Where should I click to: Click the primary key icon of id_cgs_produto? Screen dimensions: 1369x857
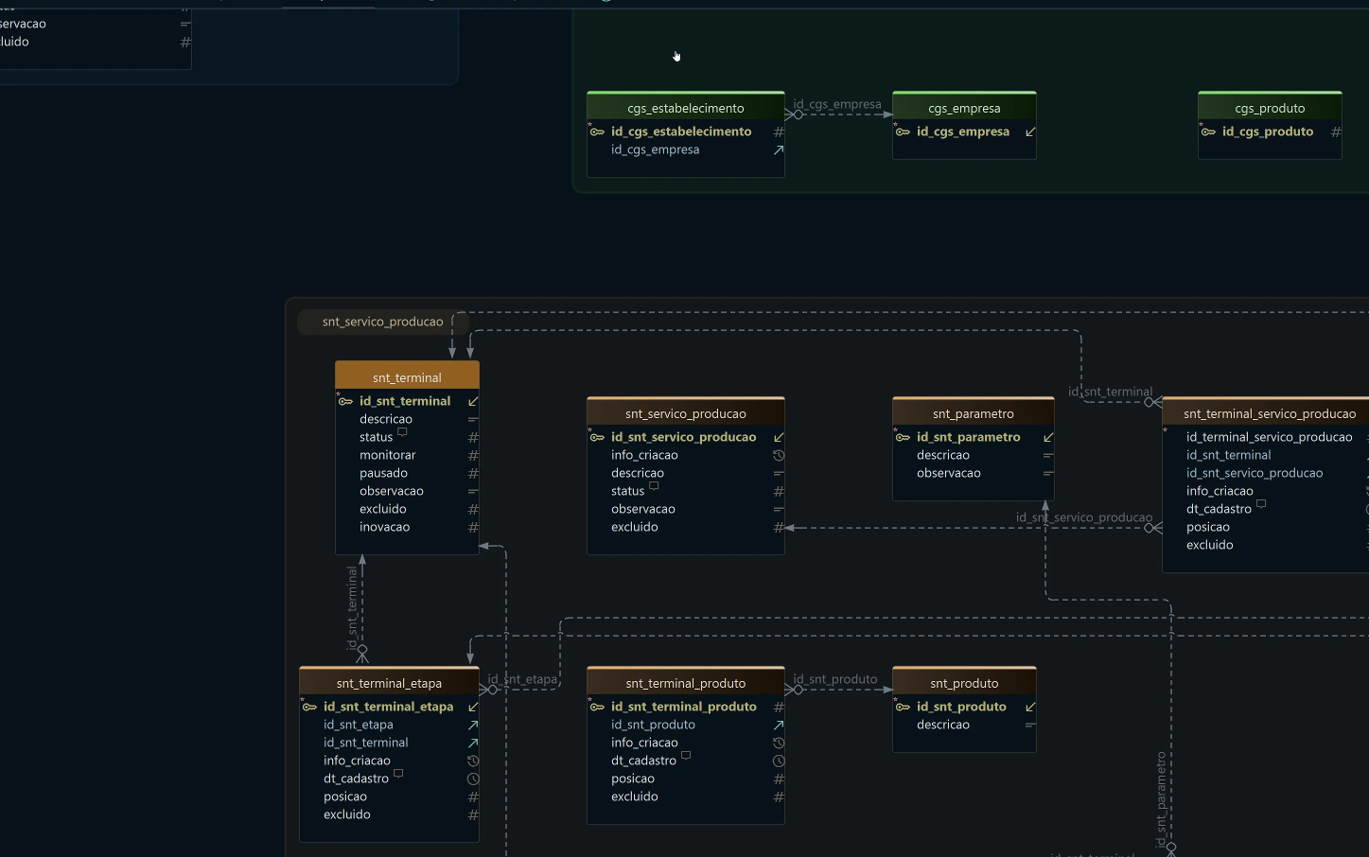click(x=1209, y=131)
